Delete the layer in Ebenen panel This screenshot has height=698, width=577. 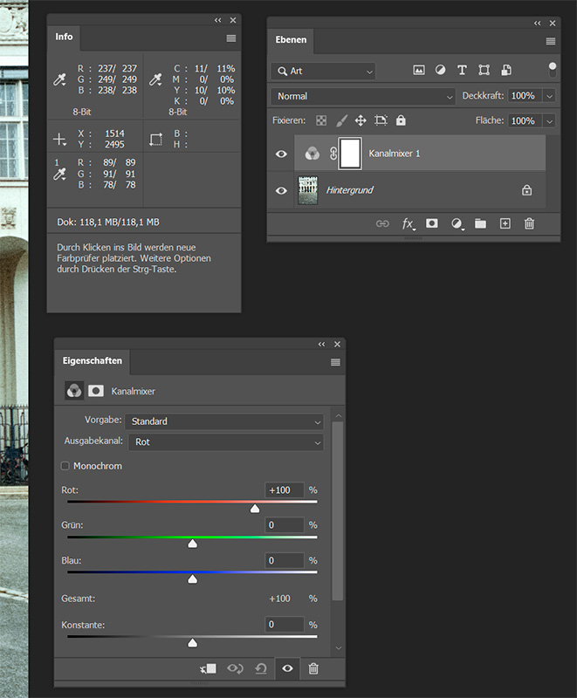[529, 223]
